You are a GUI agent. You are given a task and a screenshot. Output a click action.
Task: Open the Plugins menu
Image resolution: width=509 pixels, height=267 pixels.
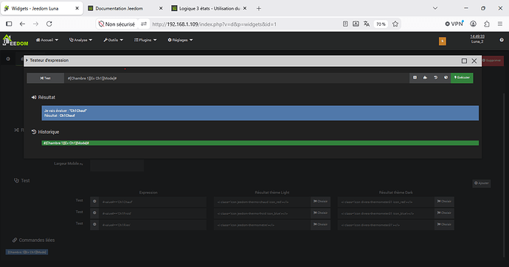(145, 40)
